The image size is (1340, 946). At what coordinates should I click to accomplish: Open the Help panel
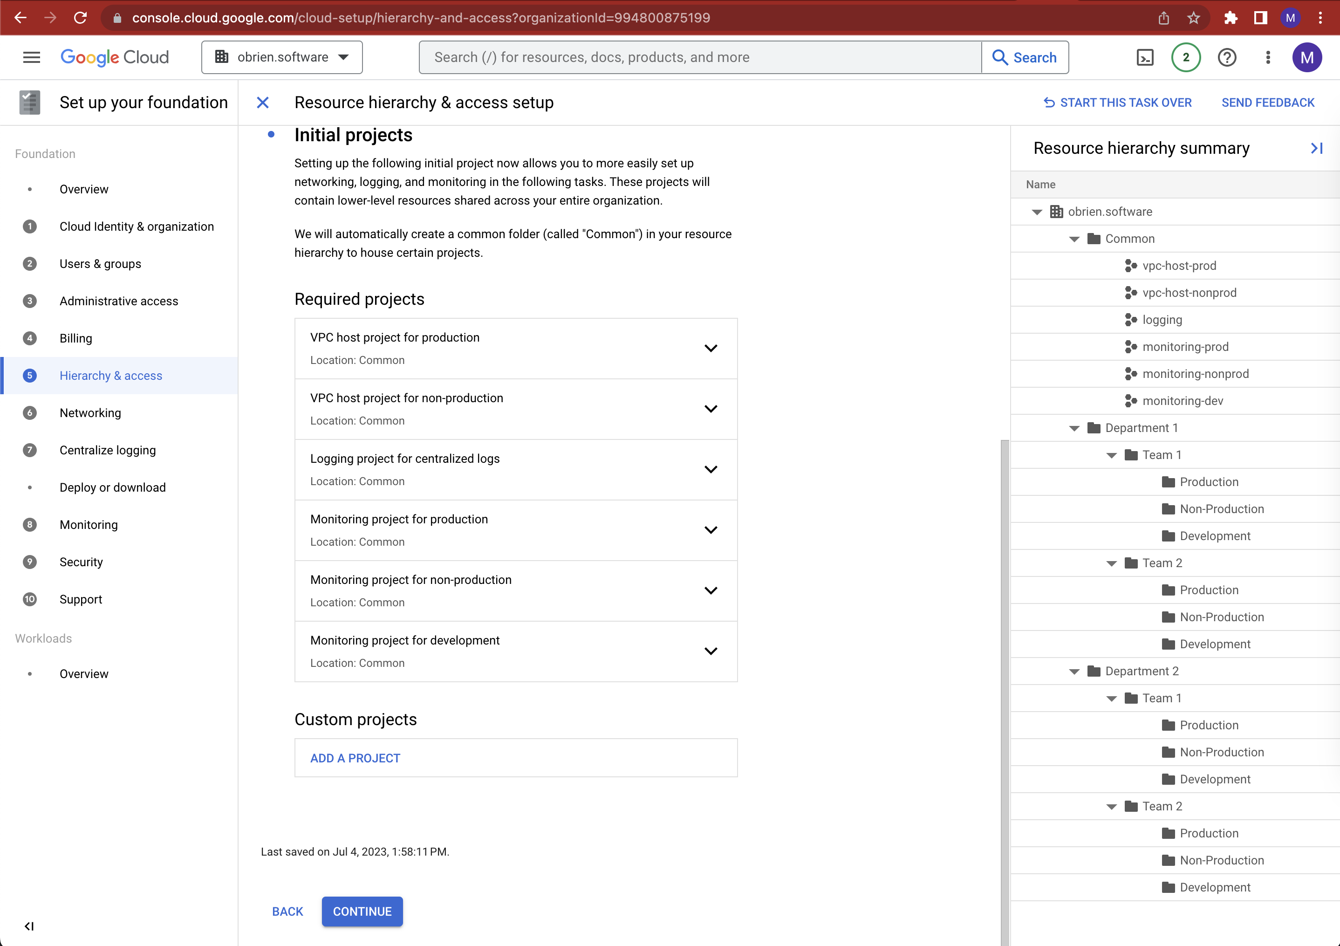pyautogui.click(x=1227, y=56)
